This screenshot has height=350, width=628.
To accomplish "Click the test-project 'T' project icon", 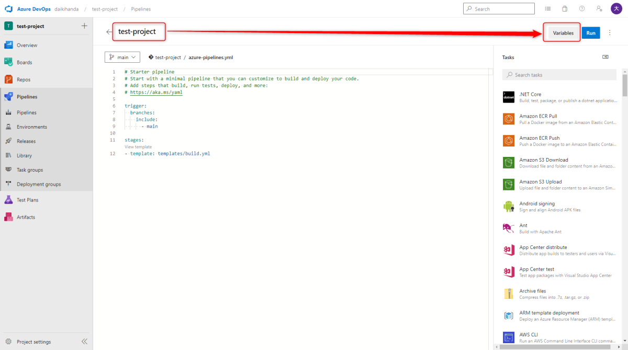I will [x=8, y=26].
